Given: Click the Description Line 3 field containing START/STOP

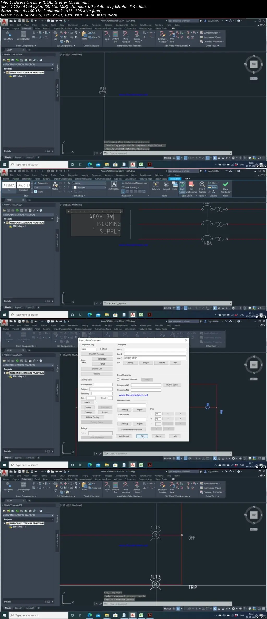Looking at the screenshot, I should (155, 358).
